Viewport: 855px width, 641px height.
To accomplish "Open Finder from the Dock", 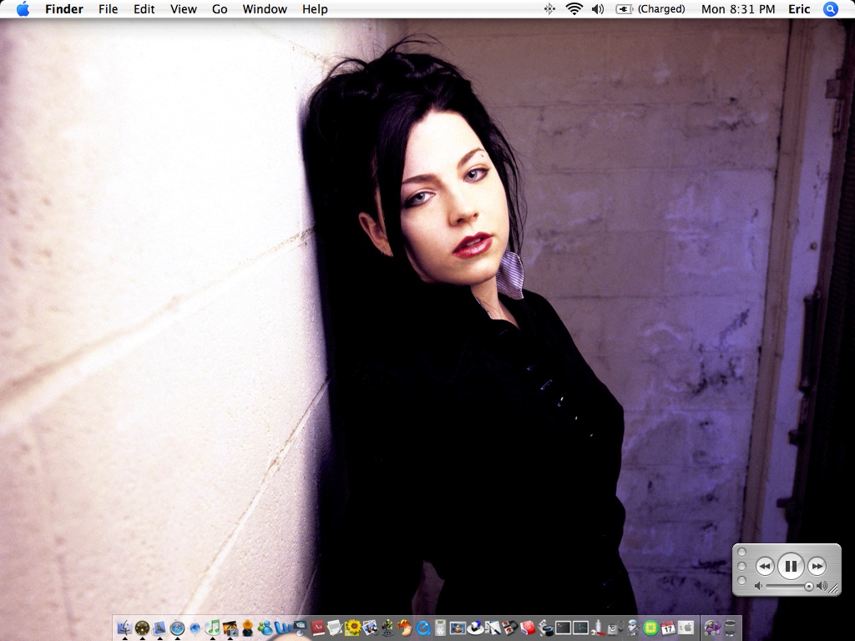I will pos(125,628).
